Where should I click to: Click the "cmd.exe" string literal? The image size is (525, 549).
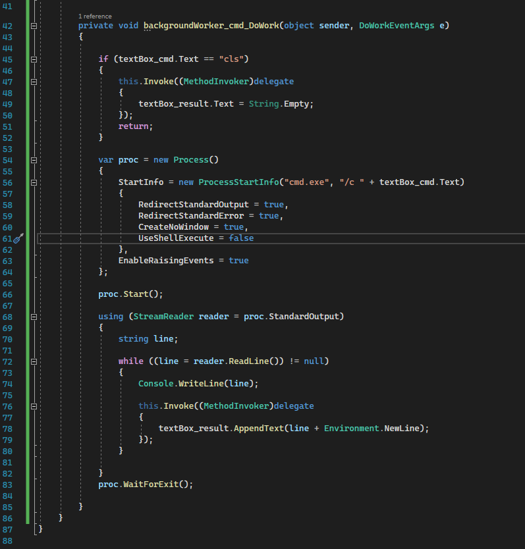307,182
